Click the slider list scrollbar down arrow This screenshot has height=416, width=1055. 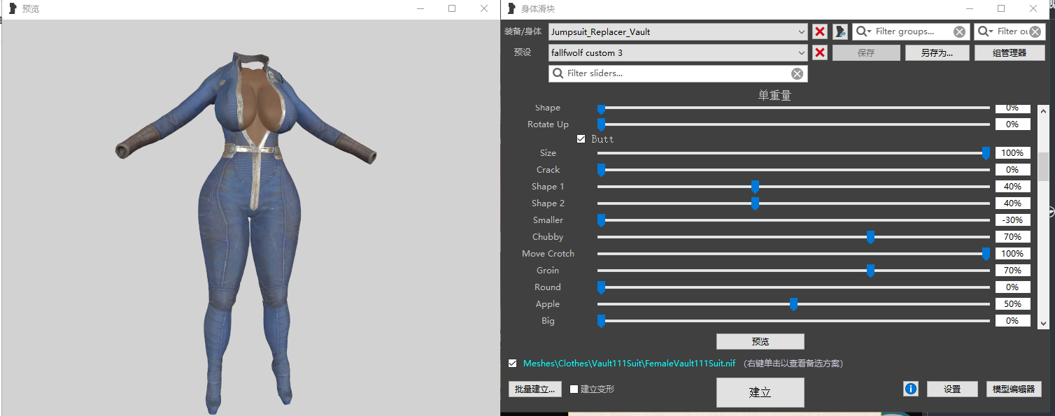coord(1043,323)
